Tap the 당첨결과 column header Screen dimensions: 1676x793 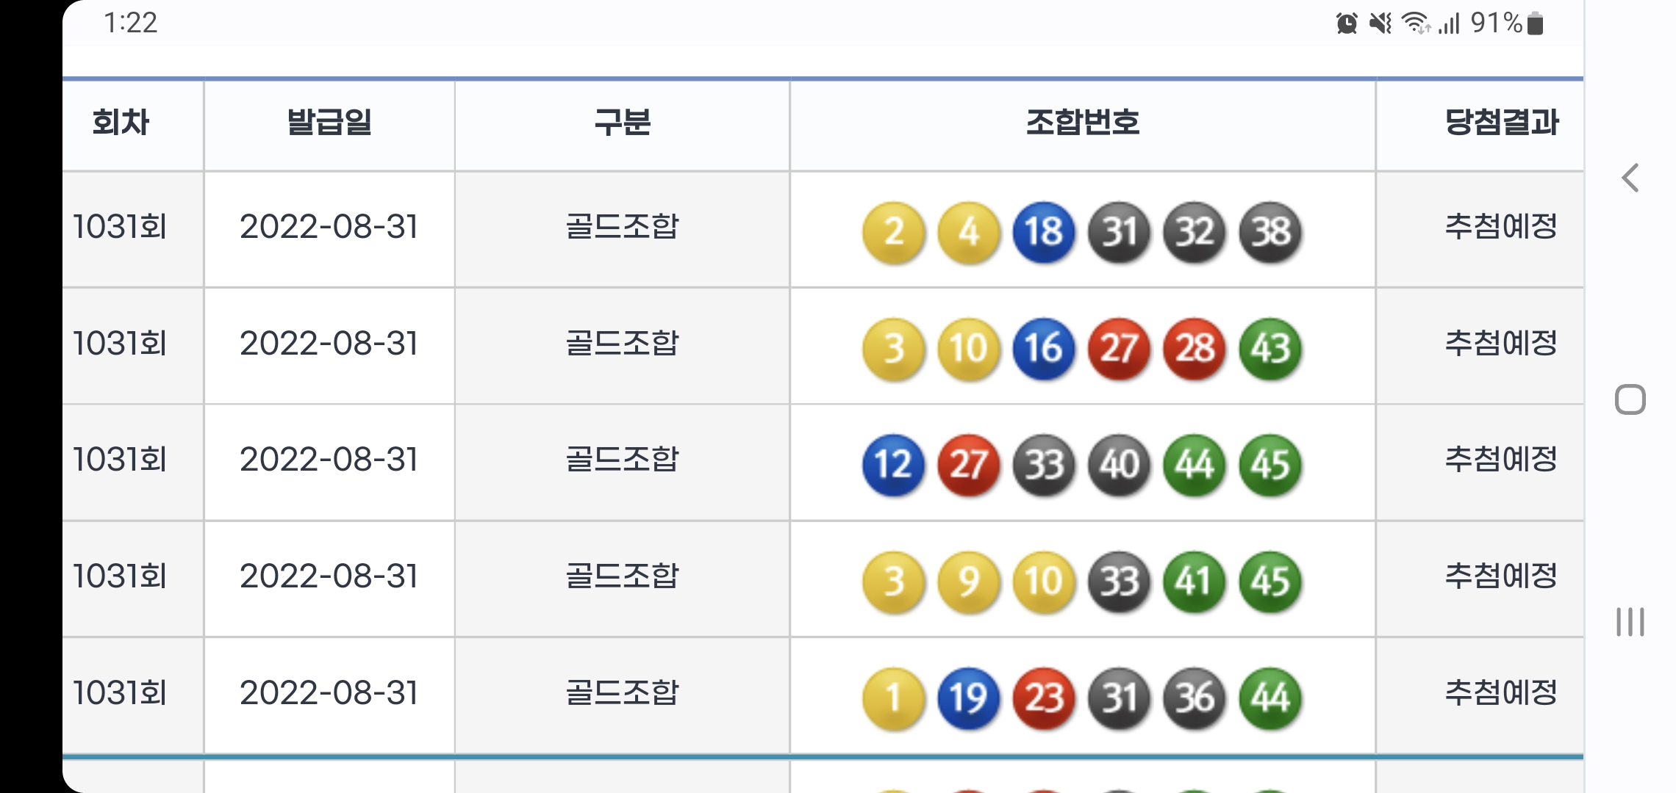(1501, 123)
